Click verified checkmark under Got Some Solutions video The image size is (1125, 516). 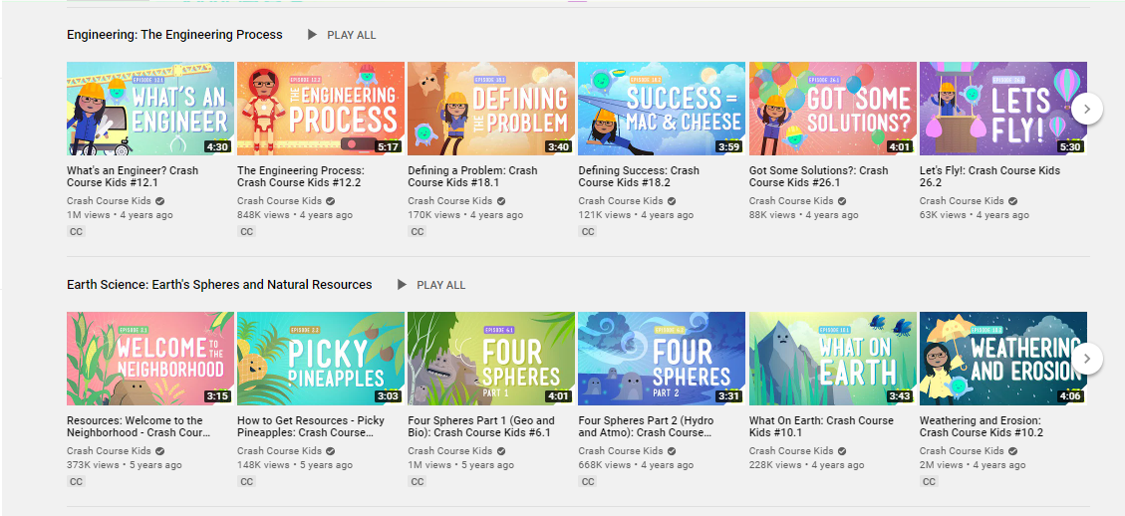click(842, 201)
